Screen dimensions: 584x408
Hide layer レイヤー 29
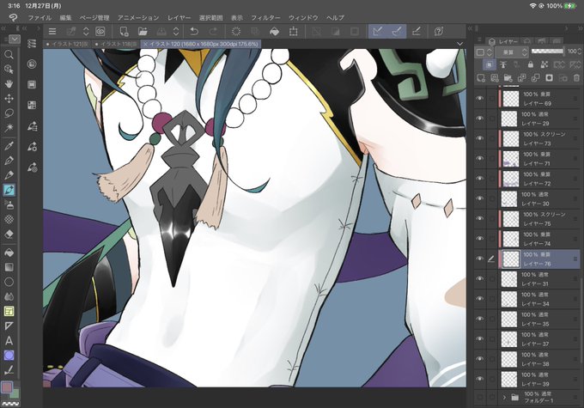pyautogui.click(x=480, y=119)
